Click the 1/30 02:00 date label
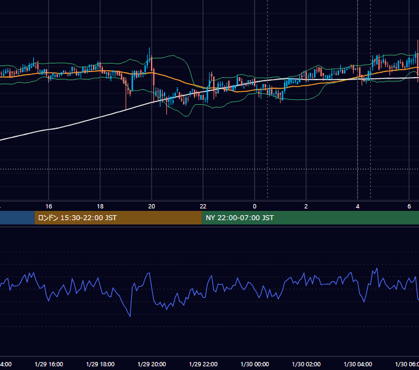Screen dimensions: 419x370 [x=306, y=364]
